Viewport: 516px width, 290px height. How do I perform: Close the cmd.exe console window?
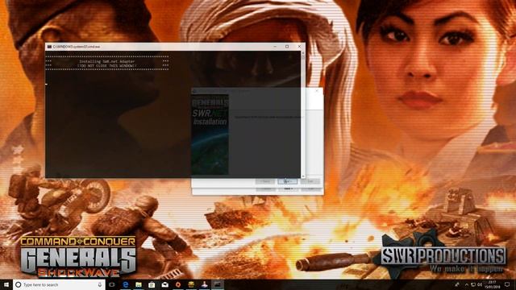pos(299,47)
